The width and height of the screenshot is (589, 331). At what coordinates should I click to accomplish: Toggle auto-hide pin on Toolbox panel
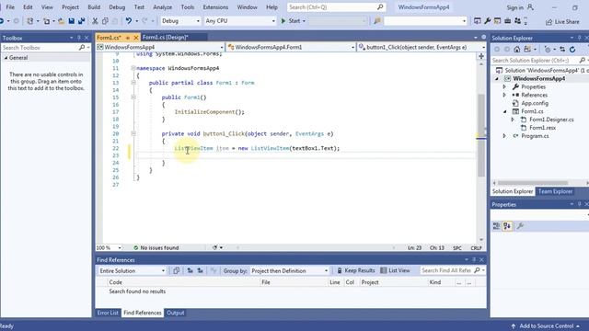(x=79, y=38)
